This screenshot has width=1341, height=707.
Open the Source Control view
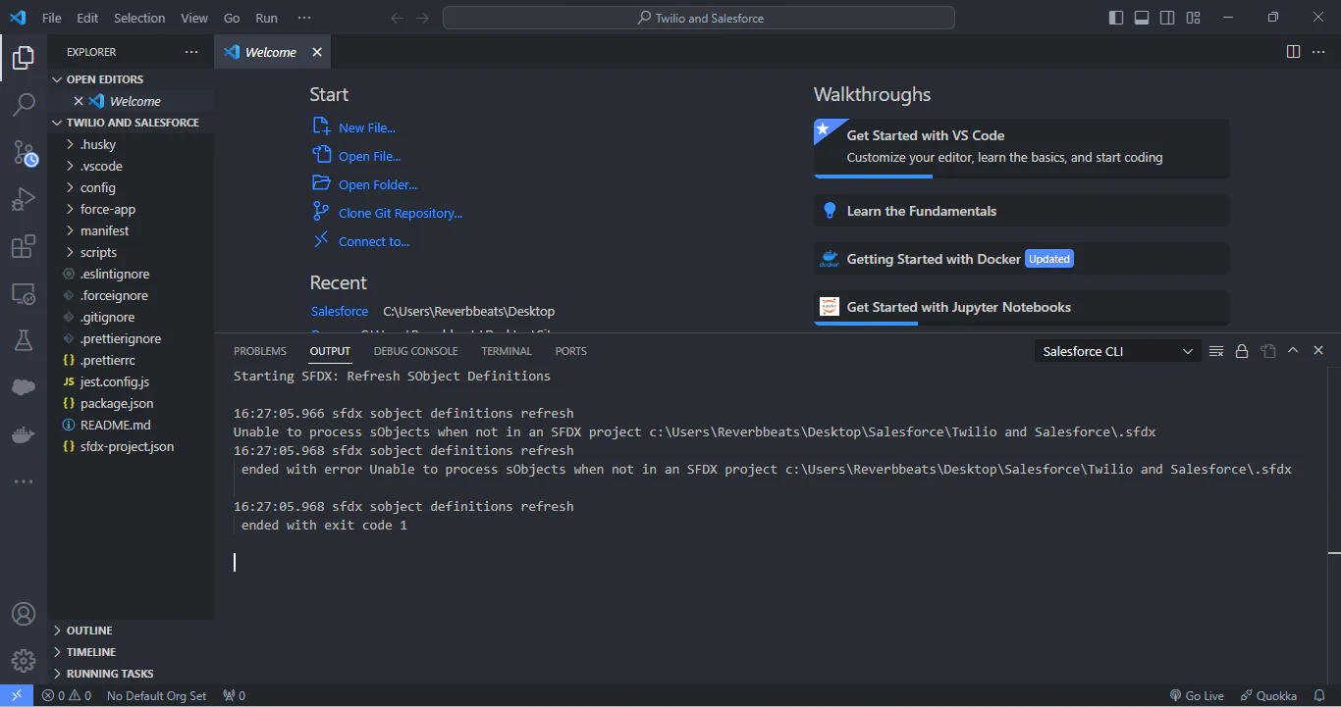24,152
